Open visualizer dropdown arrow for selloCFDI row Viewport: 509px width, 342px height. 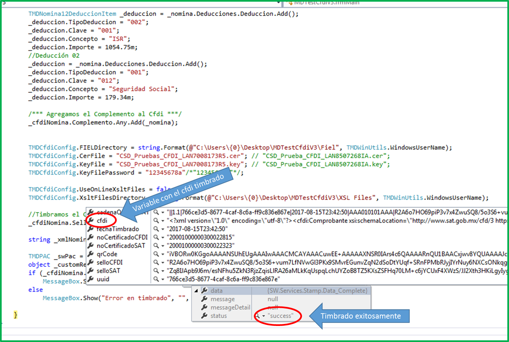pos(163,263)
